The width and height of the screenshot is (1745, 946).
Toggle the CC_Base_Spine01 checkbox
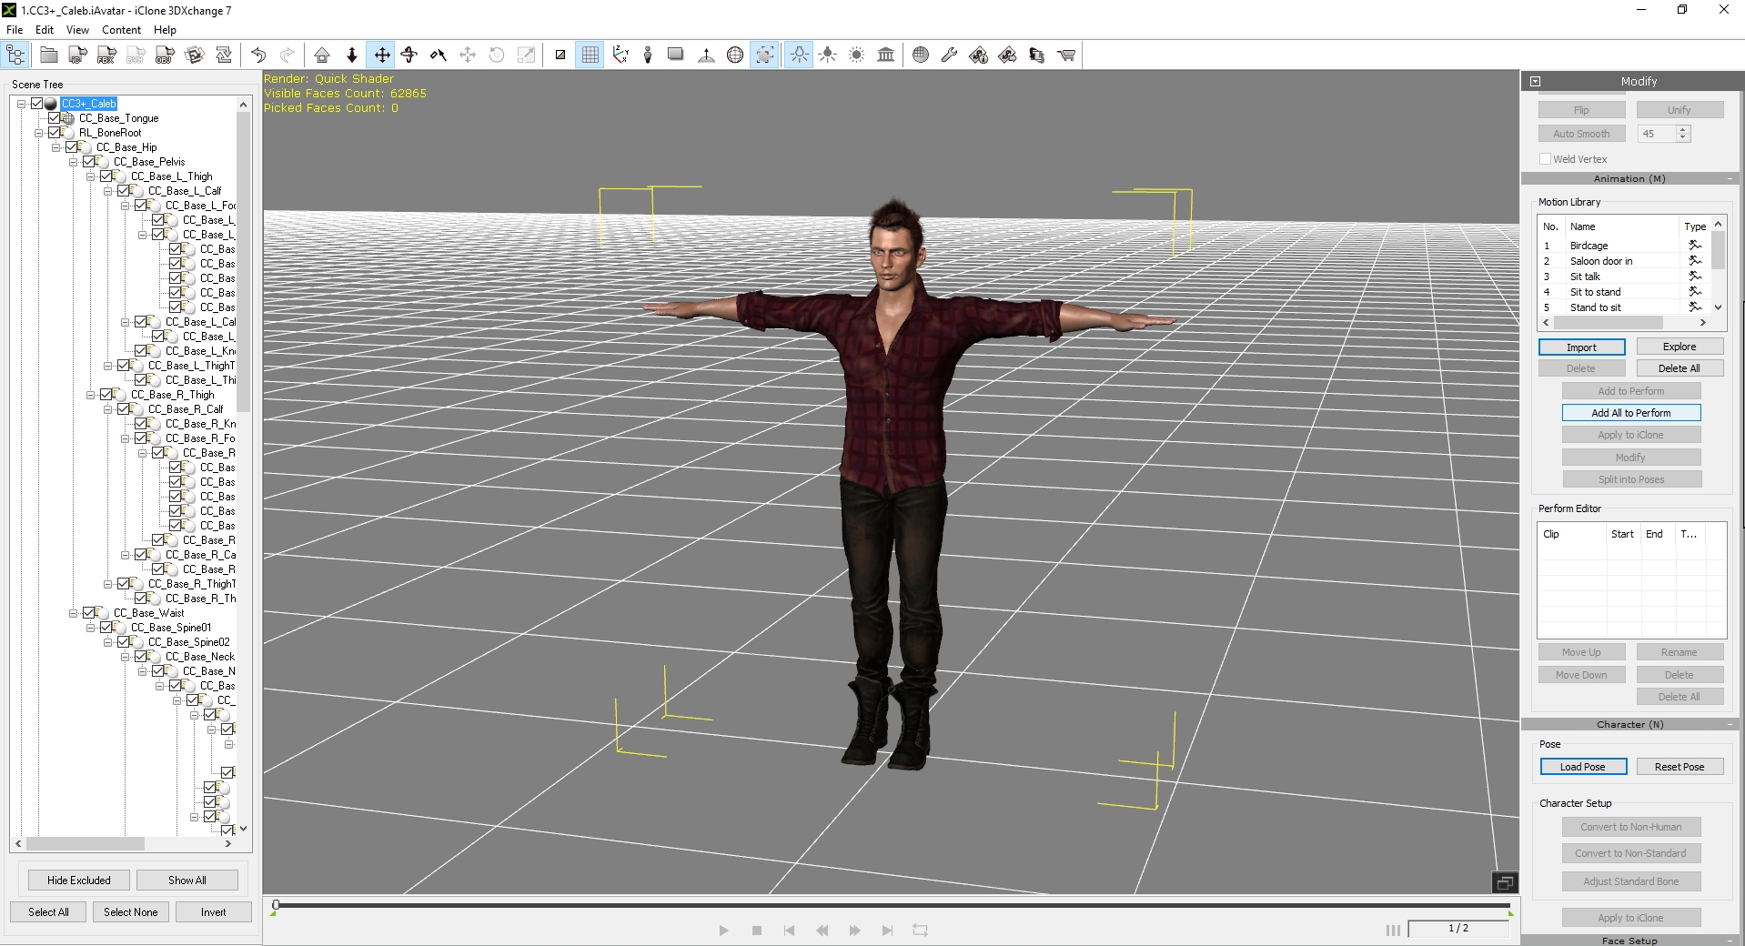tap(106, 628)
